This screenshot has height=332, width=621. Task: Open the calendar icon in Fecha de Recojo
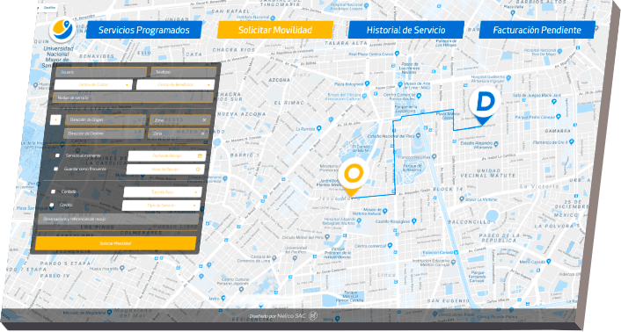[200, 155]
